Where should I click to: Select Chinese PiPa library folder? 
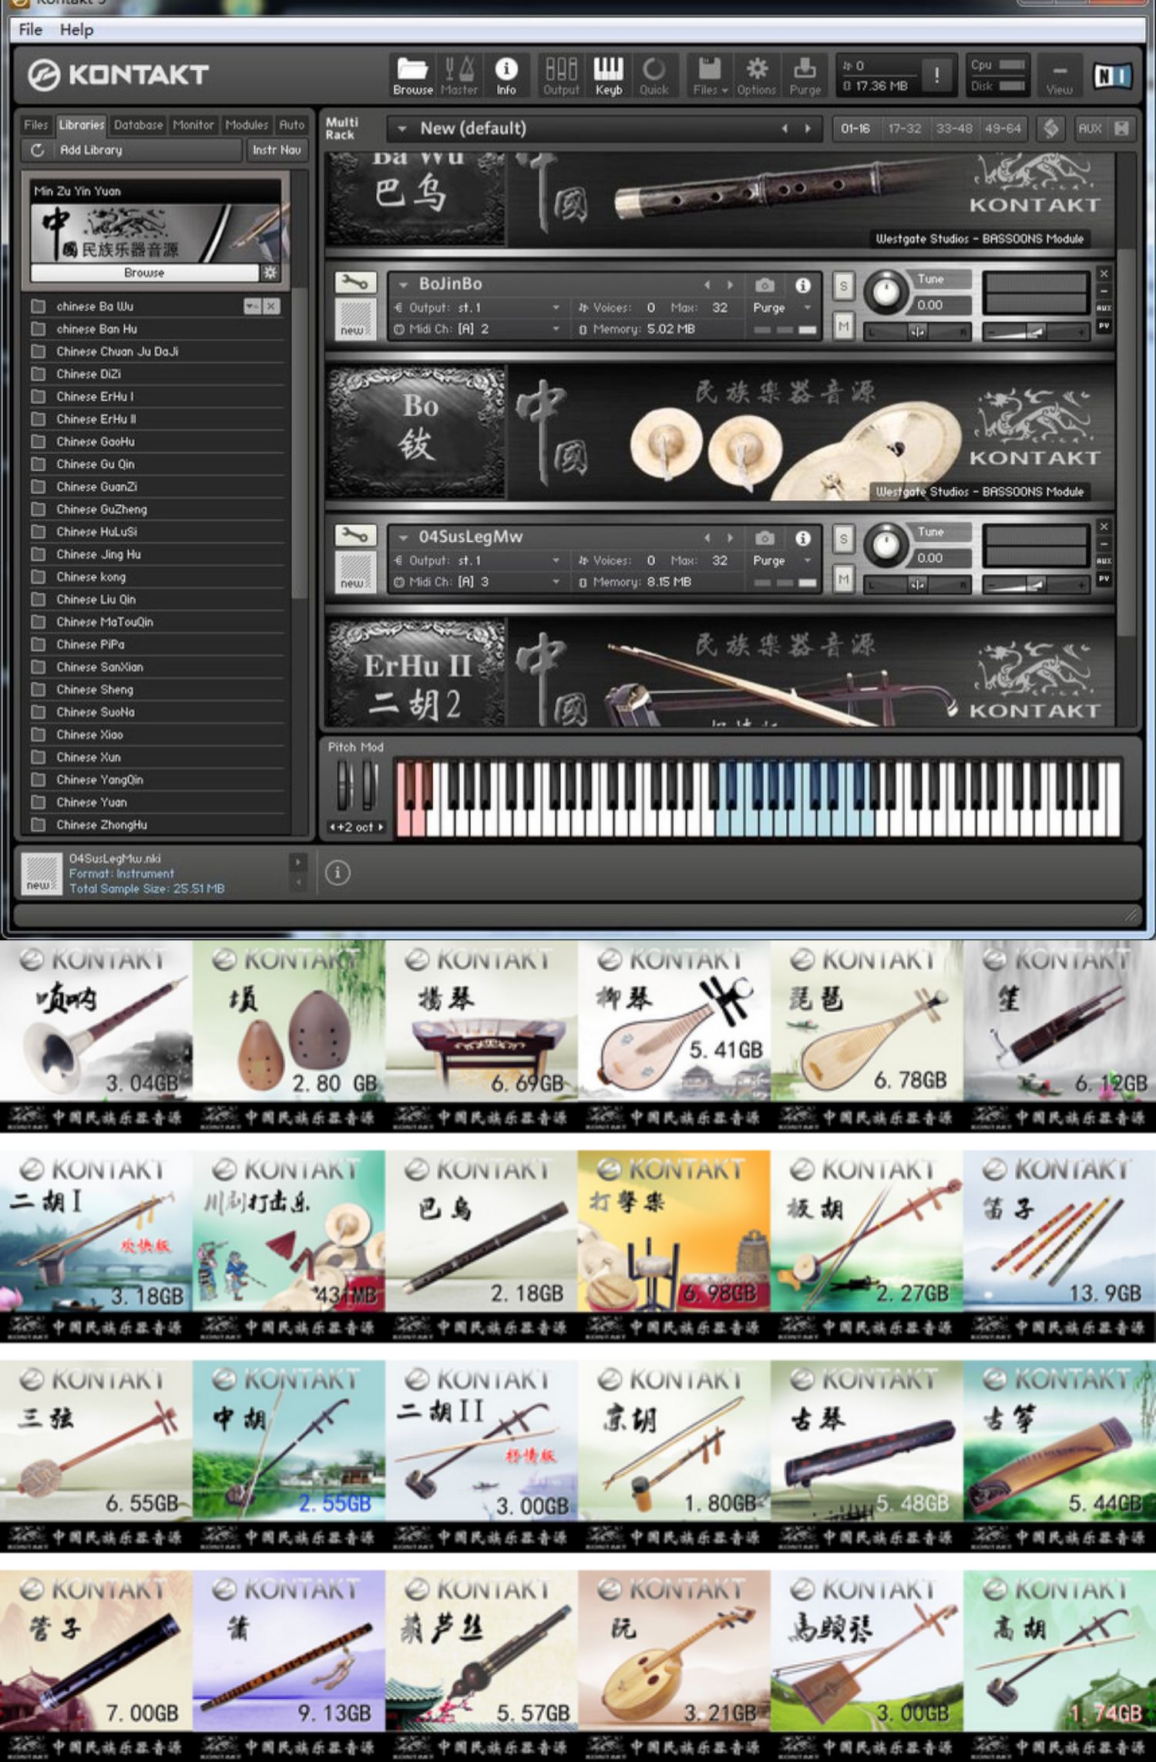pos(156,644)
